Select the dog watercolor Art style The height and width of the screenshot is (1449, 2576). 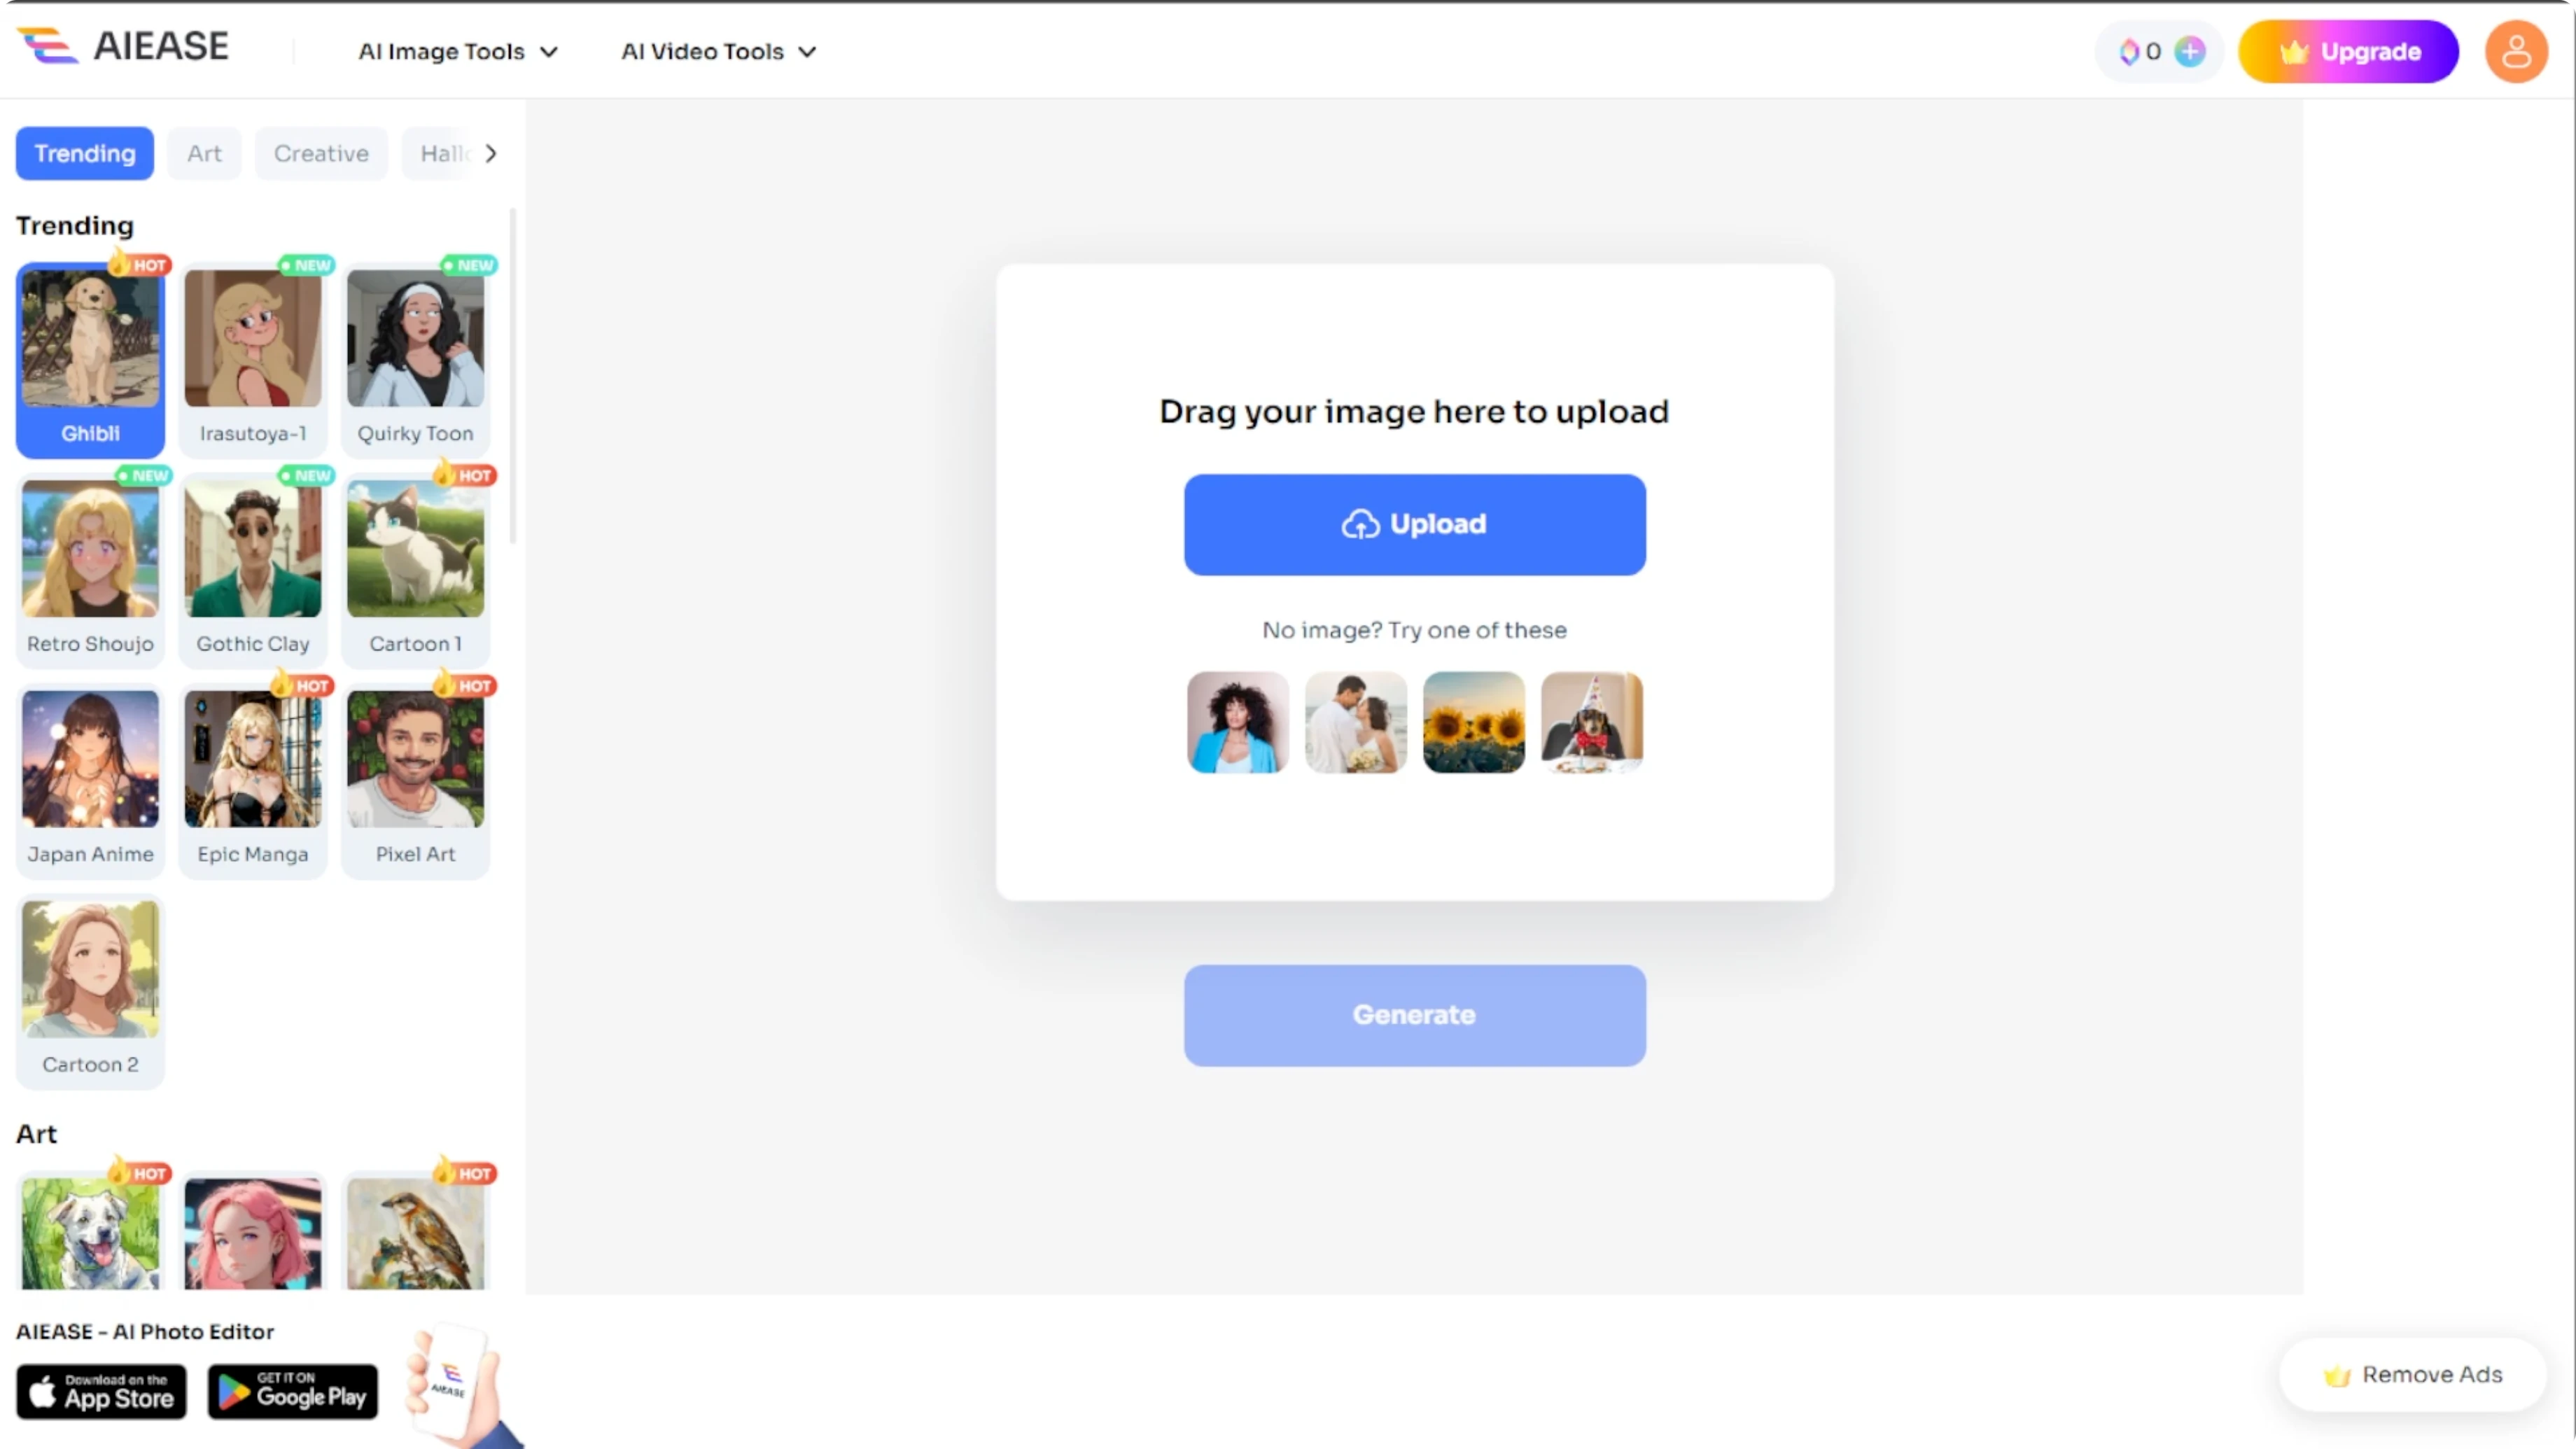tap(90, 1232)
